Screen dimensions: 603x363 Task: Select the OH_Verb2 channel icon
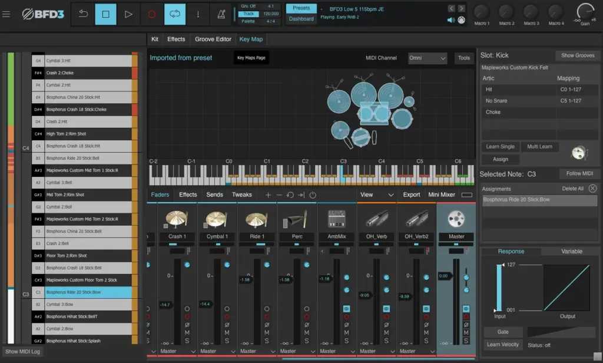(x=416, y=219)
